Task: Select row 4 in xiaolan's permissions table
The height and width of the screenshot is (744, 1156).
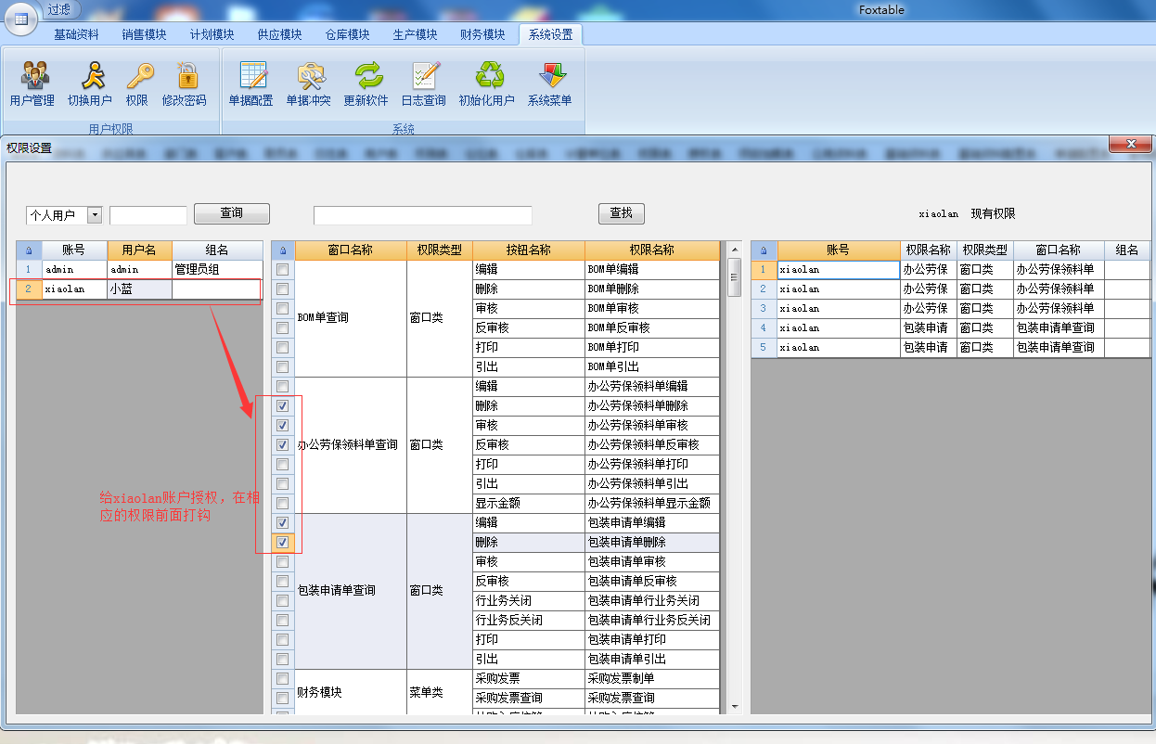Action: pyautogui.click(x=950, y=328)
